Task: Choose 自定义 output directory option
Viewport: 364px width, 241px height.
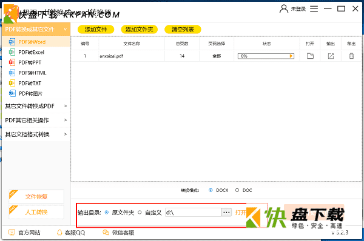Action: point(140,213)
